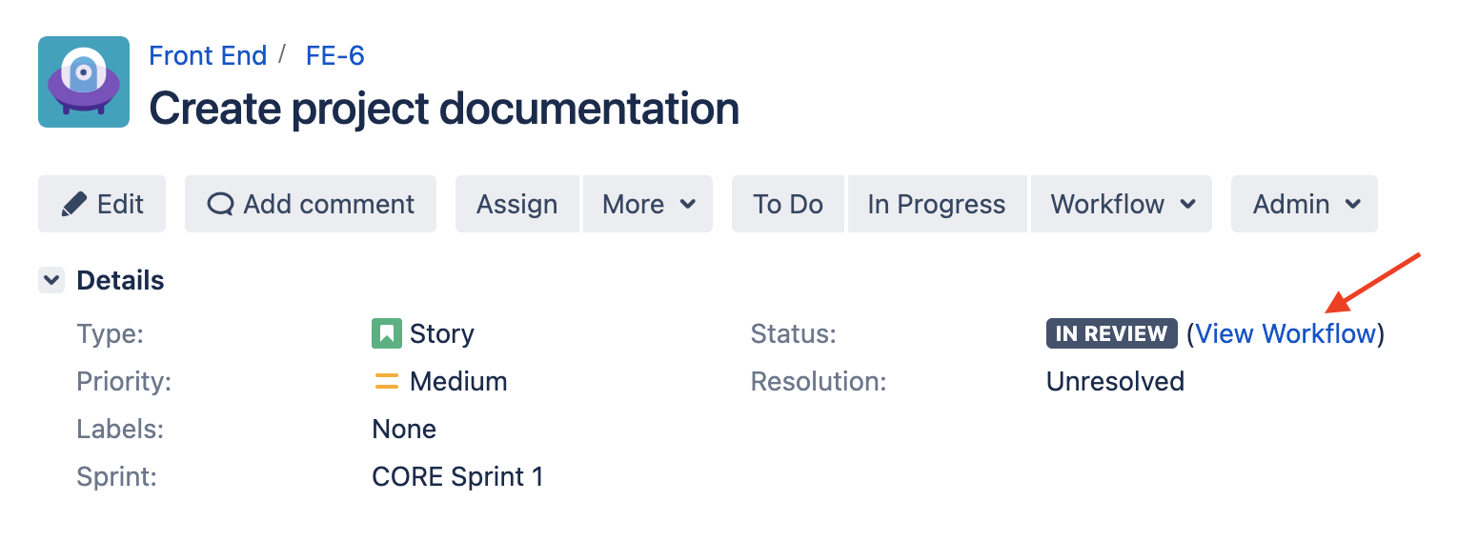Open the More dropdown menu
Viewport: 1458px width, 541px height.
(x=648, y=204)
